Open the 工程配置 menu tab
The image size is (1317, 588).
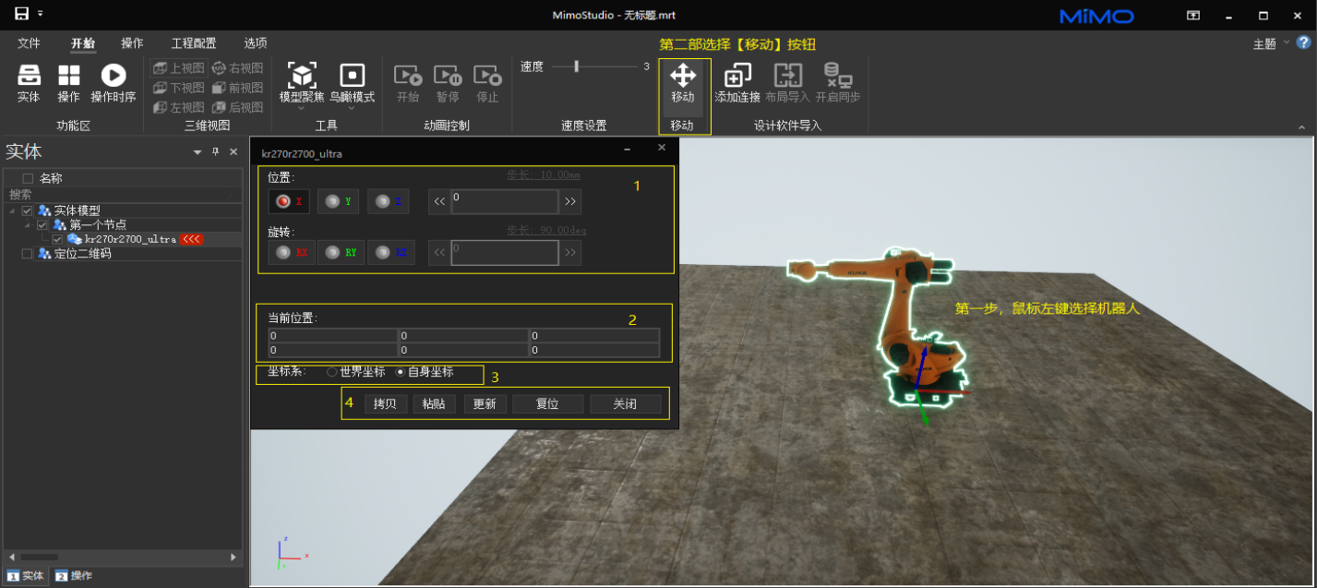pyautogui.click(x=194, y=43)
